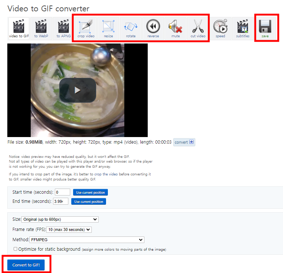The image size is (283, 273).
Task: Select the resize tool
Action: 108,29
